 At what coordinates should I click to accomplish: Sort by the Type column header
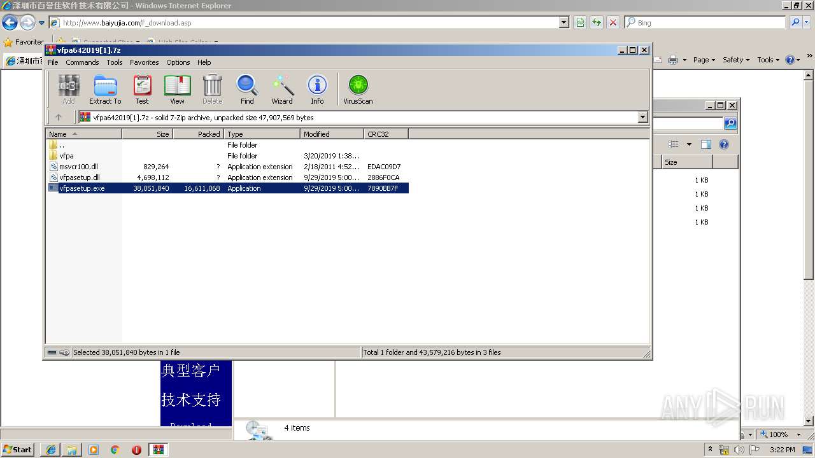(262, 134)
